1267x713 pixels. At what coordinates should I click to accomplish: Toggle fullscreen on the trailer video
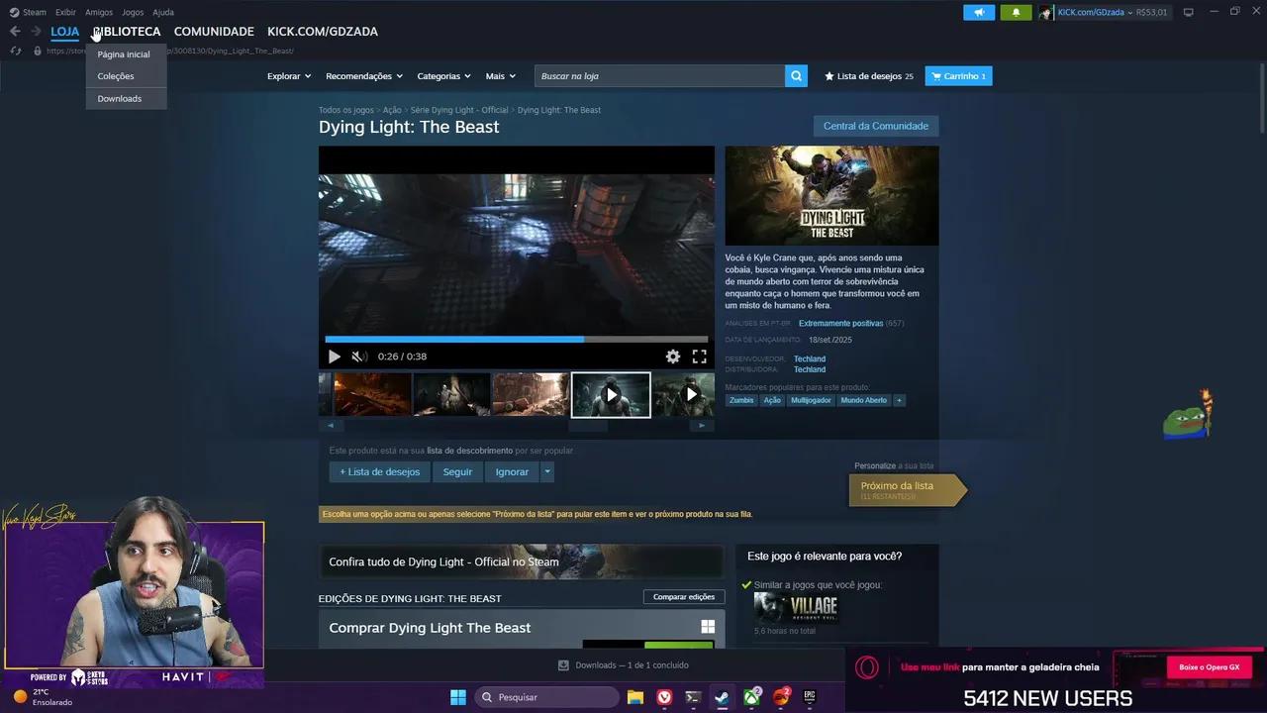[x=700, y=356]
